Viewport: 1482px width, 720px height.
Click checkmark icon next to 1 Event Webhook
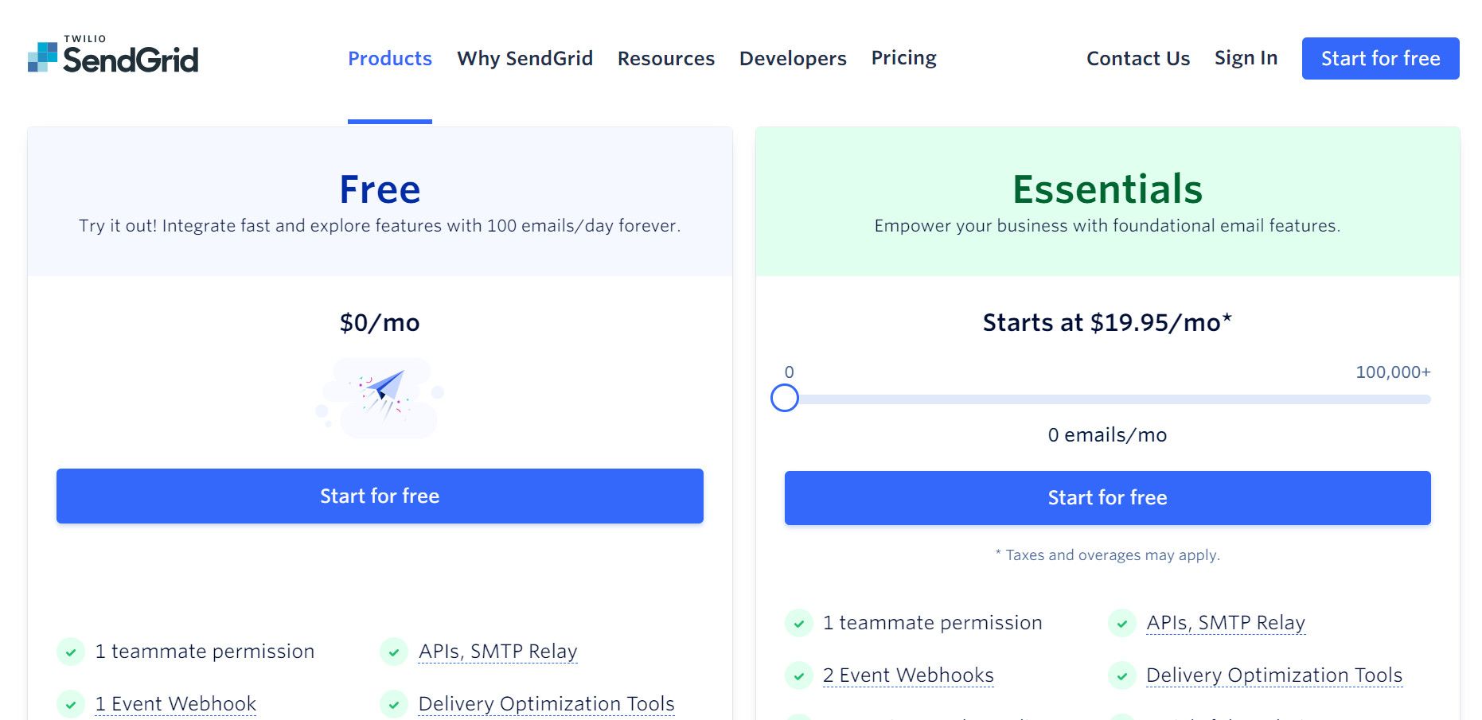[x=71, y=704]
